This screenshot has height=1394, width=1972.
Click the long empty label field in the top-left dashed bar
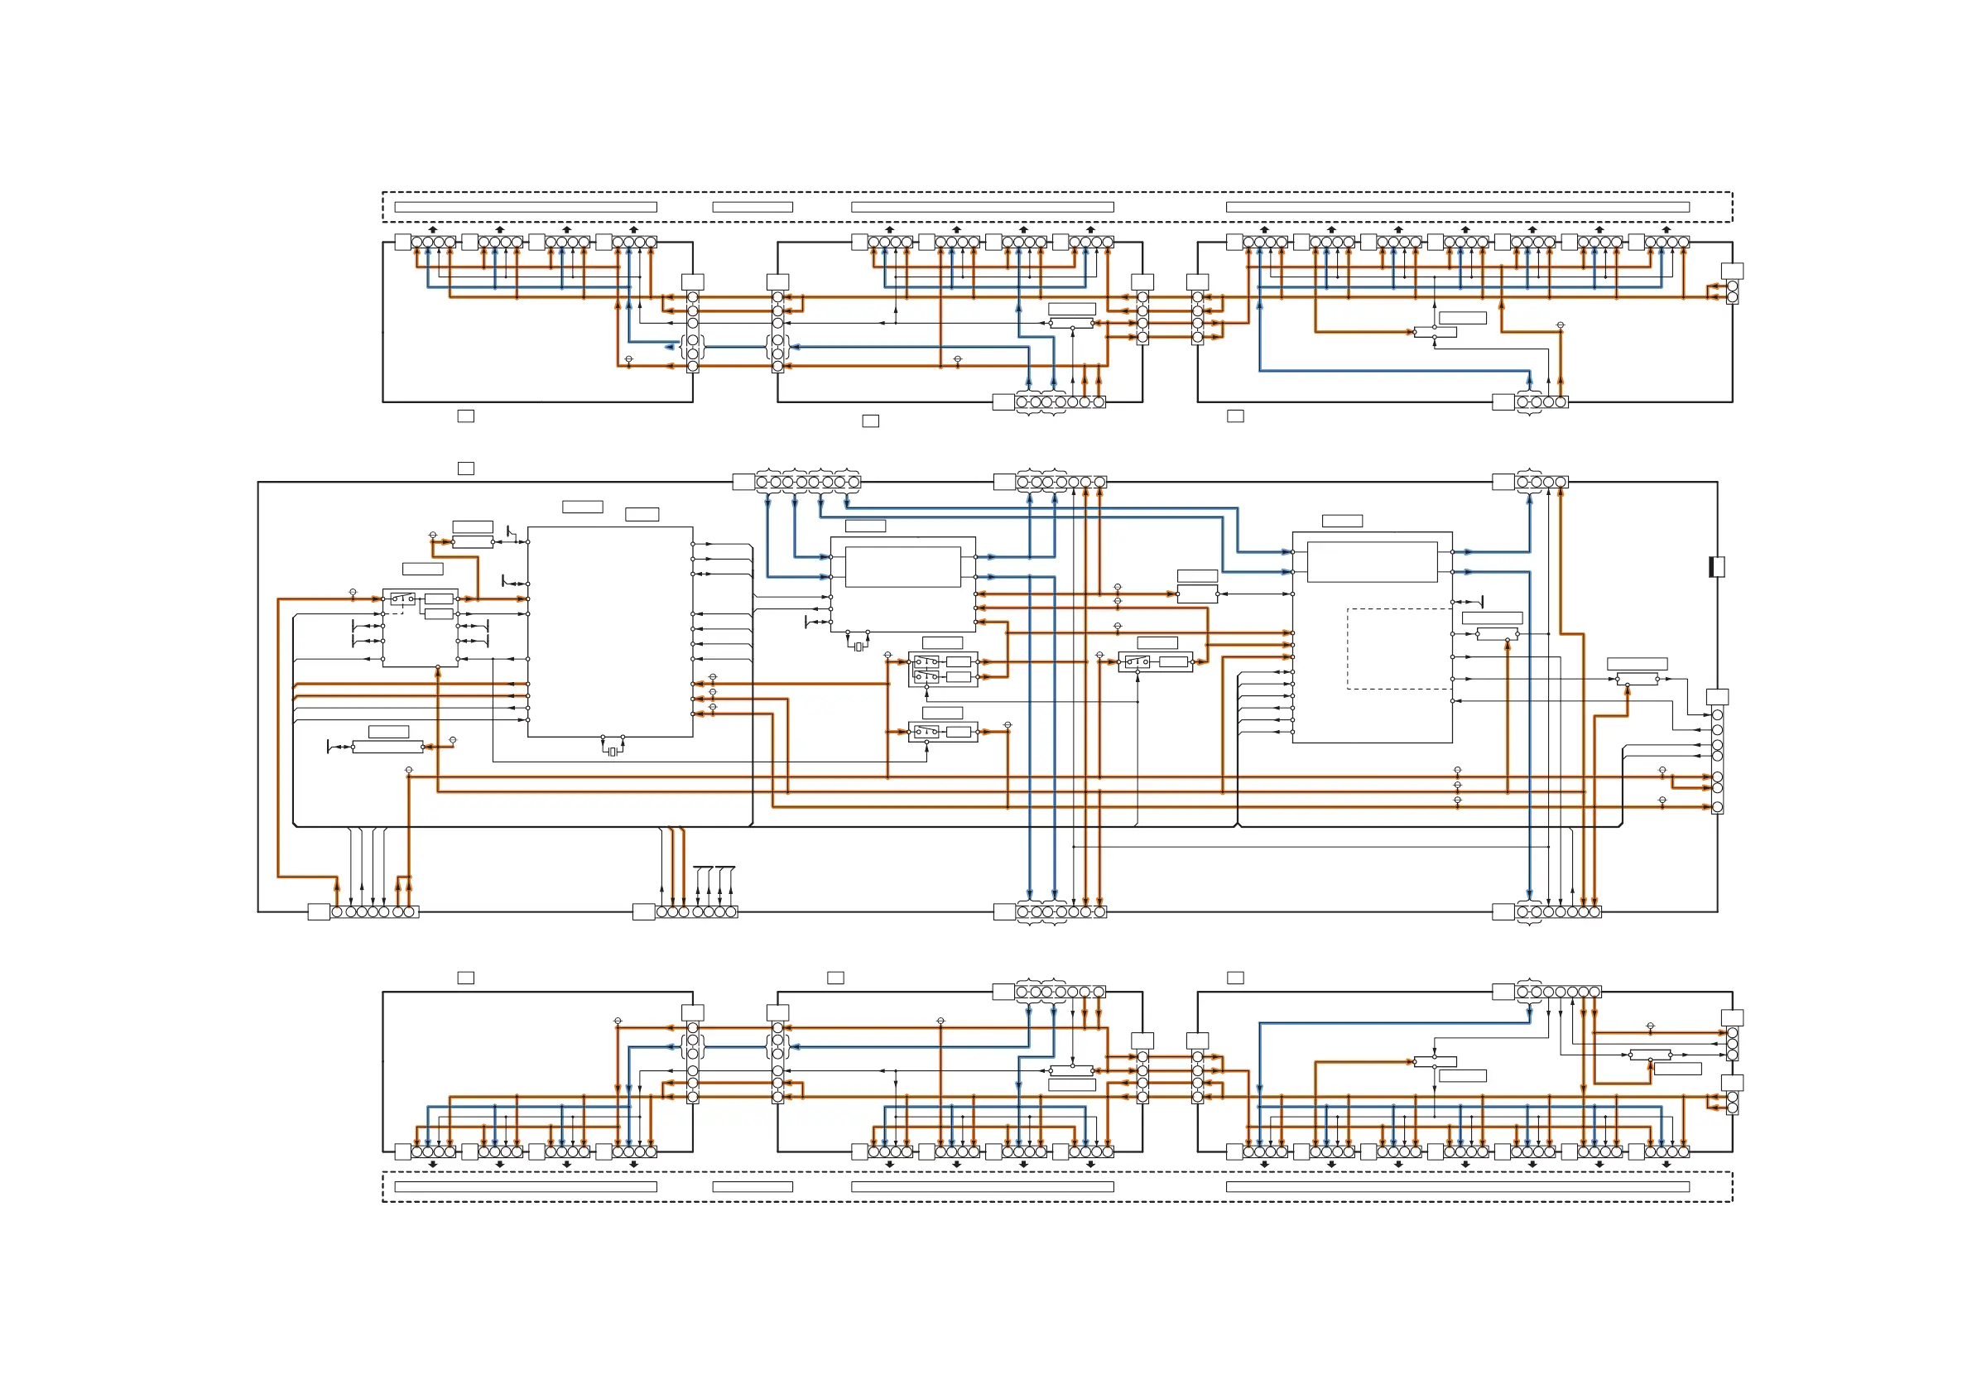coord(526,207)
